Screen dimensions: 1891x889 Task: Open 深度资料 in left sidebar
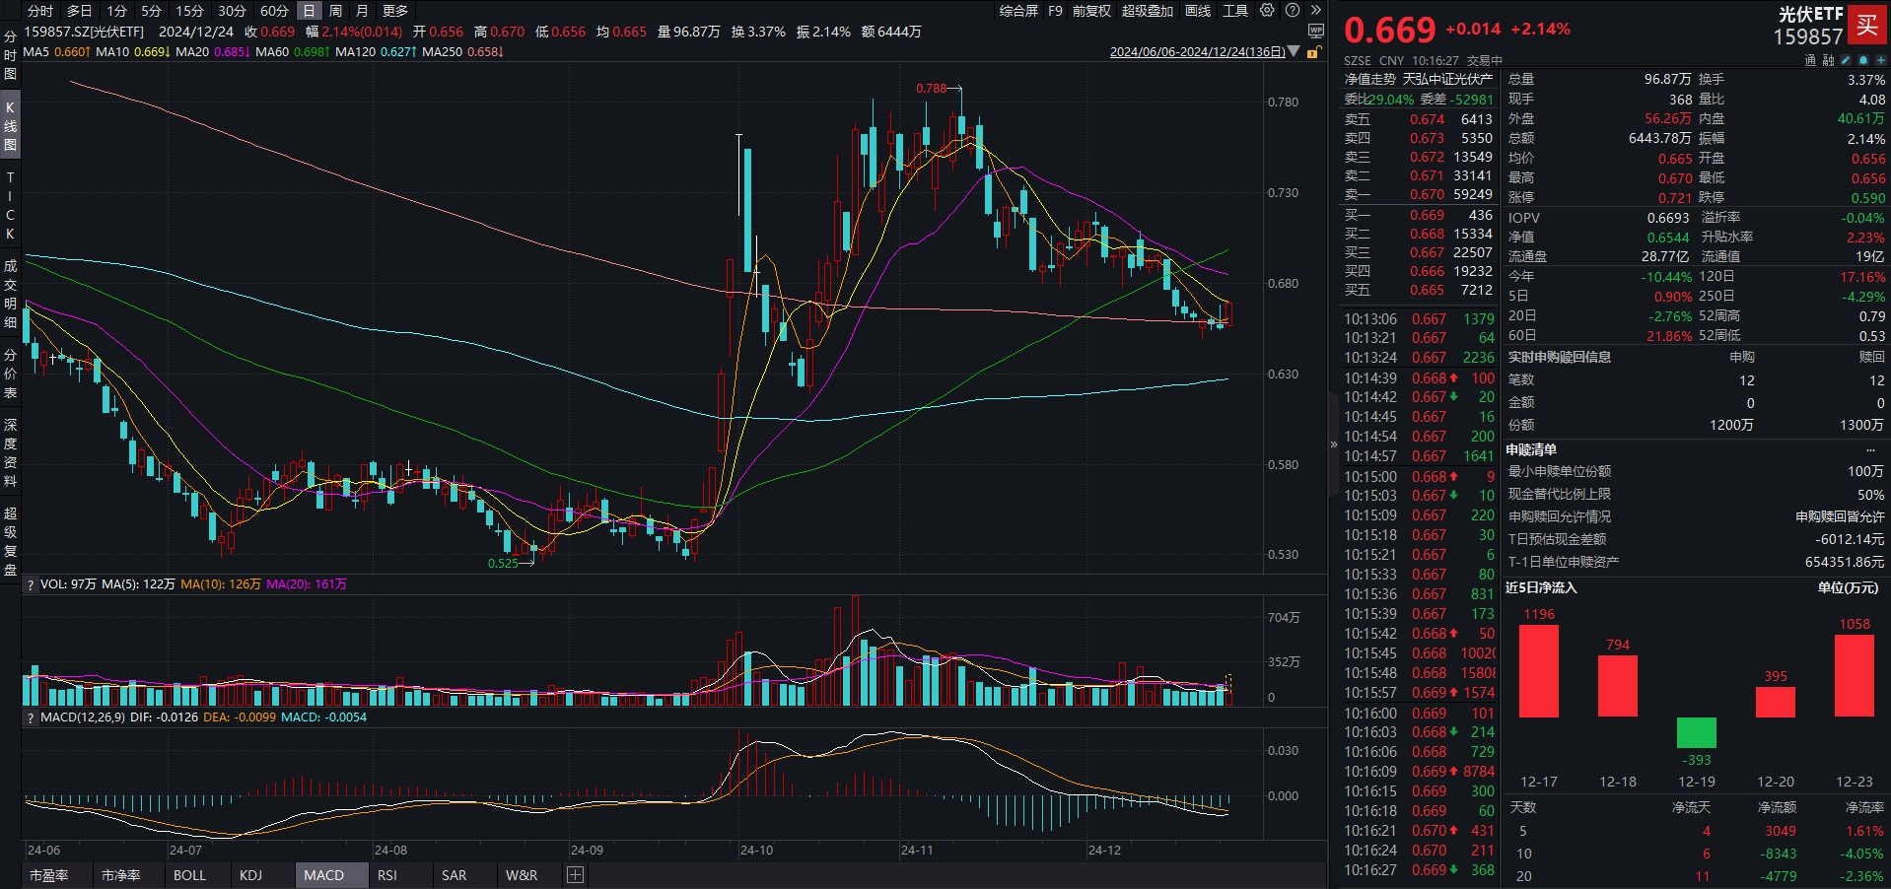[10, 452]
